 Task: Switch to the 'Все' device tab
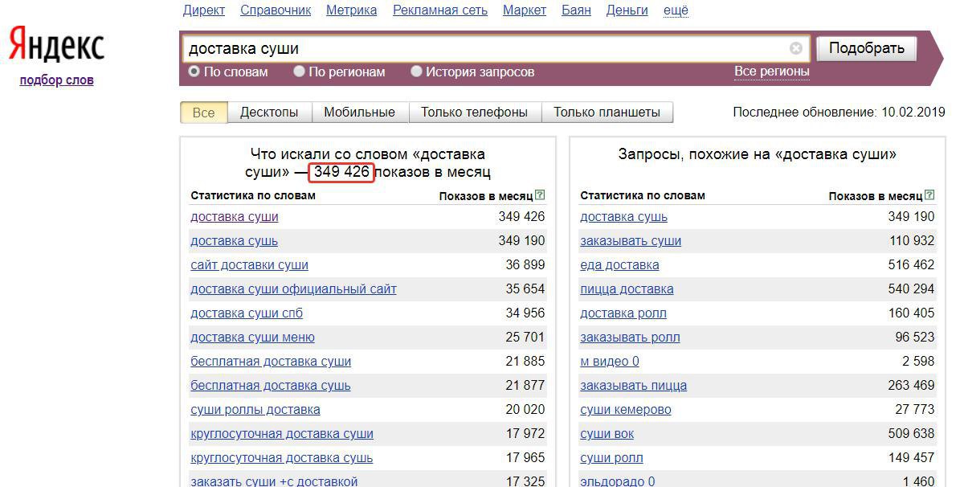pyautogui.click(x=204, y=113)
